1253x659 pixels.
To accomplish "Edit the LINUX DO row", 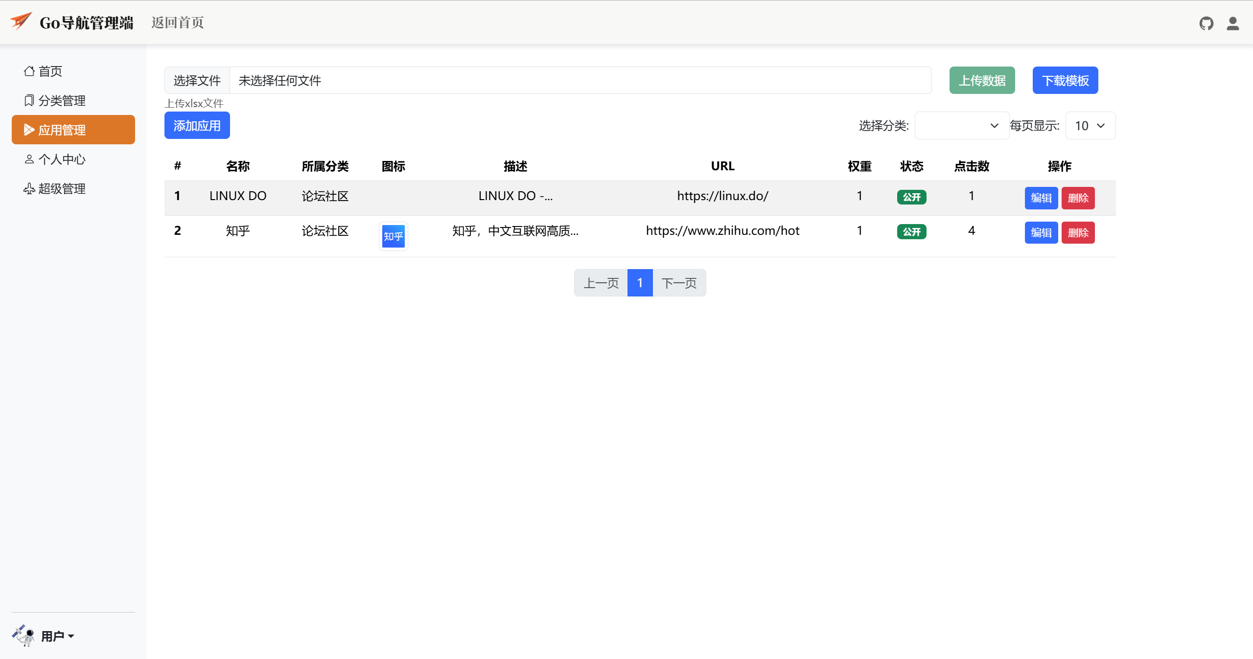I will (x=1041, y=198).
